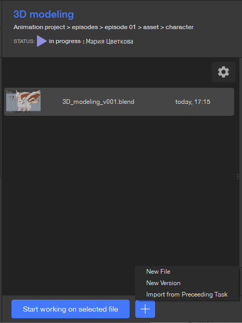Choose New Version from the popup menu
Image resolution: width=242 pixels, height=323 pixels.
click(x=163, y=283)
